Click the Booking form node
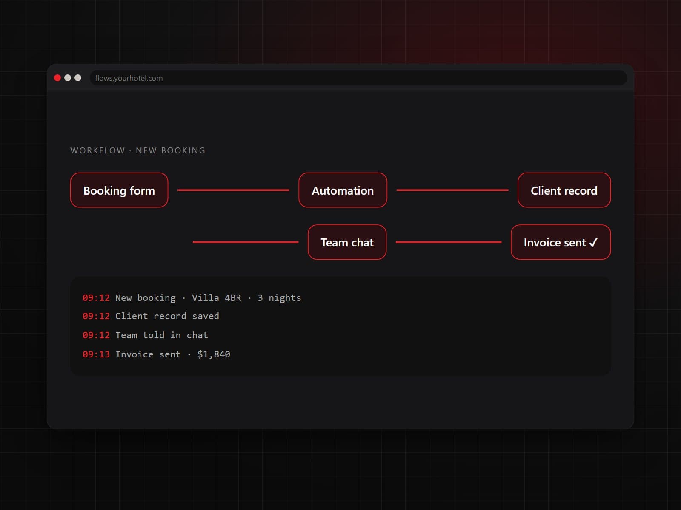Image resolution: width=681 pixels, height=510 pixels. [119, 190]
